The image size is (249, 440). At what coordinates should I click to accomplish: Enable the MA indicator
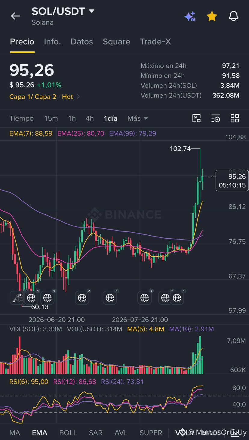click(15, 433)
